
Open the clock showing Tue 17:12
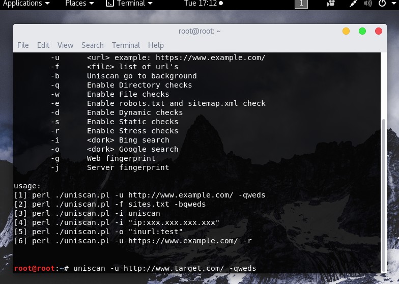[x=204, y=3]
